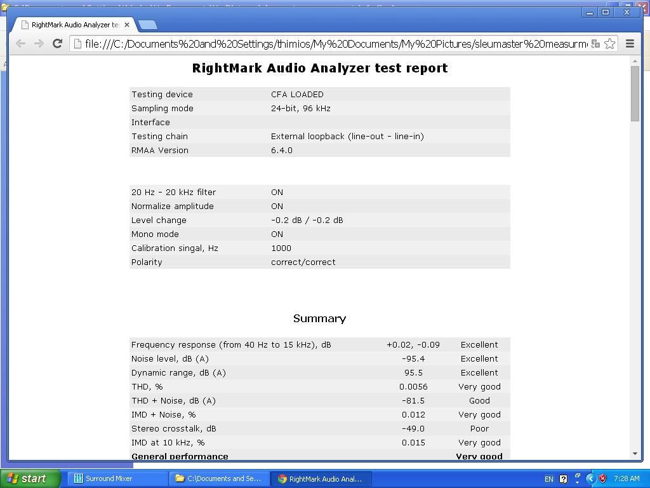Click the Dynamic range value 95.5
Screen dimensions: 650x488
[413, 372]
